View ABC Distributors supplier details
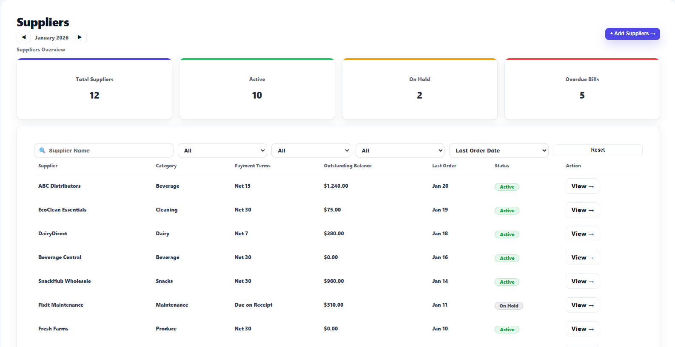The height and width of the screenshot is (347, 675). (582, 186)
